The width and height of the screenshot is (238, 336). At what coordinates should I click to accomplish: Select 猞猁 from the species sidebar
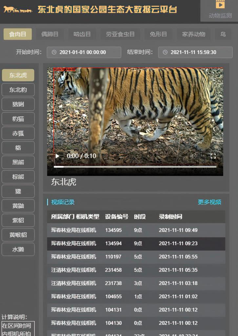point(18,104)
